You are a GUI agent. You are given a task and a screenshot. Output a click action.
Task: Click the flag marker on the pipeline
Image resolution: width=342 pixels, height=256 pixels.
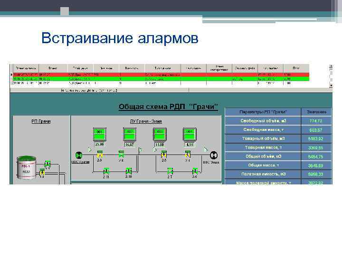point(140,150)
